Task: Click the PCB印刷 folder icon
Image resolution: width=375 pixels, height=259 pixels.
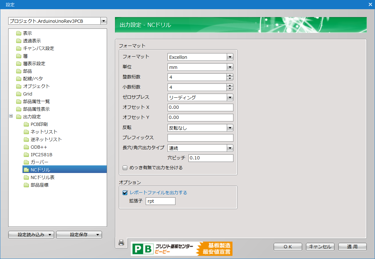Action: [x=26, y=124]
